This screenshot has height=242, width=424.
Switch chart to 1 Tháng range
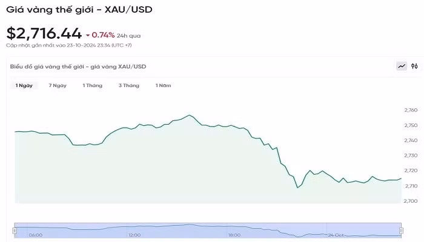(93, 85)
